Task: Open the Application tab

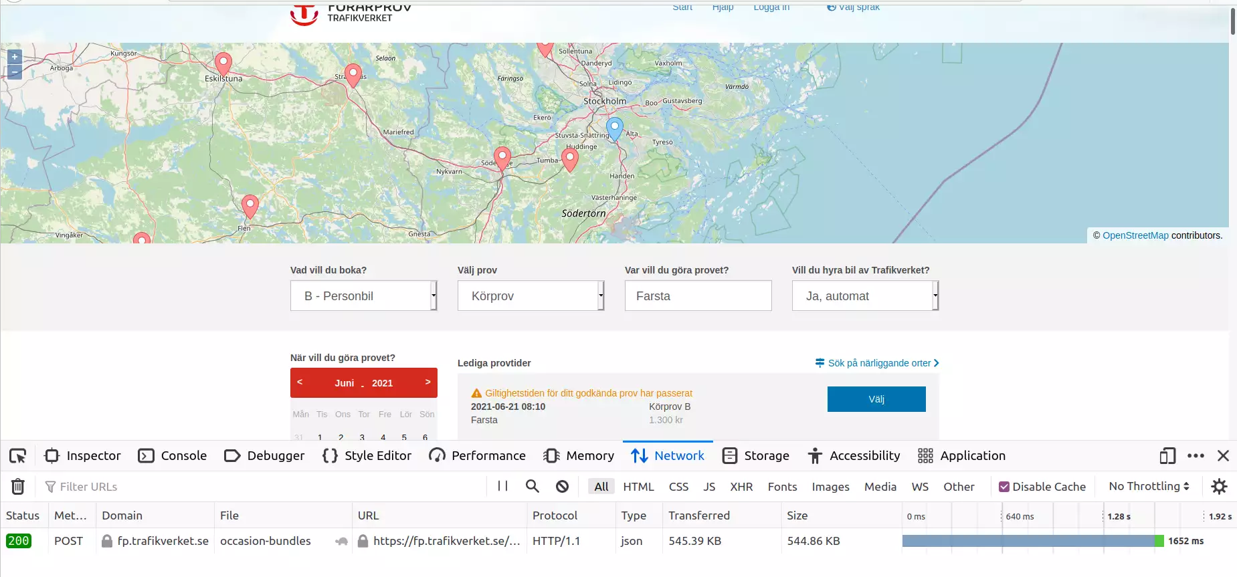Action: pos(961,456)
